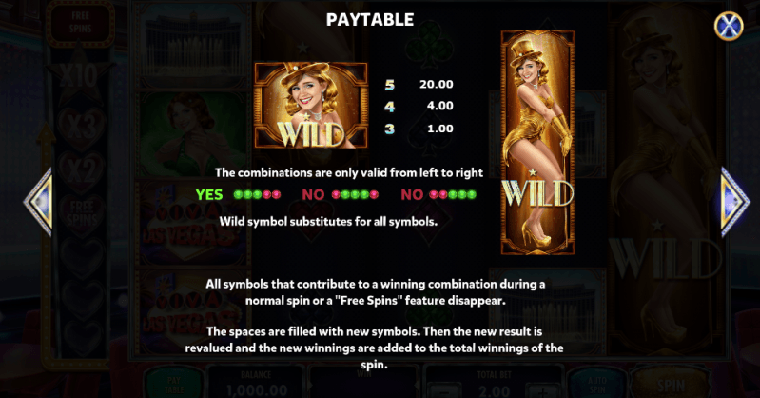760x398 pixels.
Task: Click the 4-of-a-kind payout 4.00
Action: 440,106
